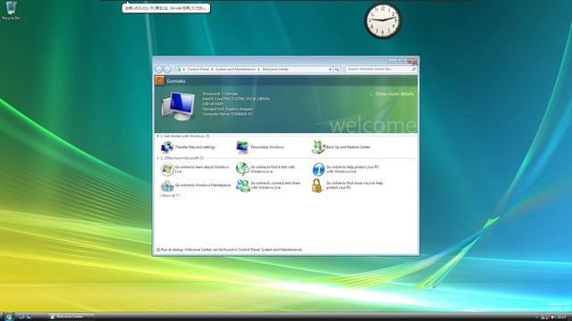
Task: Click the taskbar clock time
Action: click(x=562, y=317)
